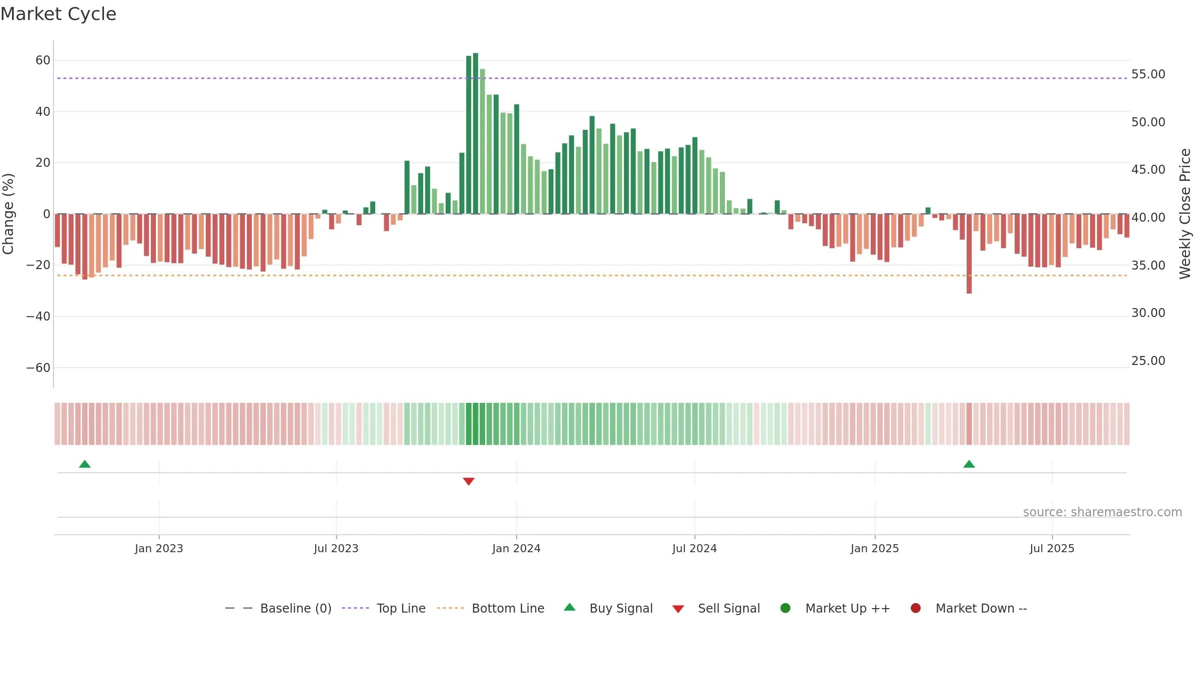Toggle the Buy Signal legend entry
The height and width of the screenshot is (674, 1199).
tap(608, 608)
